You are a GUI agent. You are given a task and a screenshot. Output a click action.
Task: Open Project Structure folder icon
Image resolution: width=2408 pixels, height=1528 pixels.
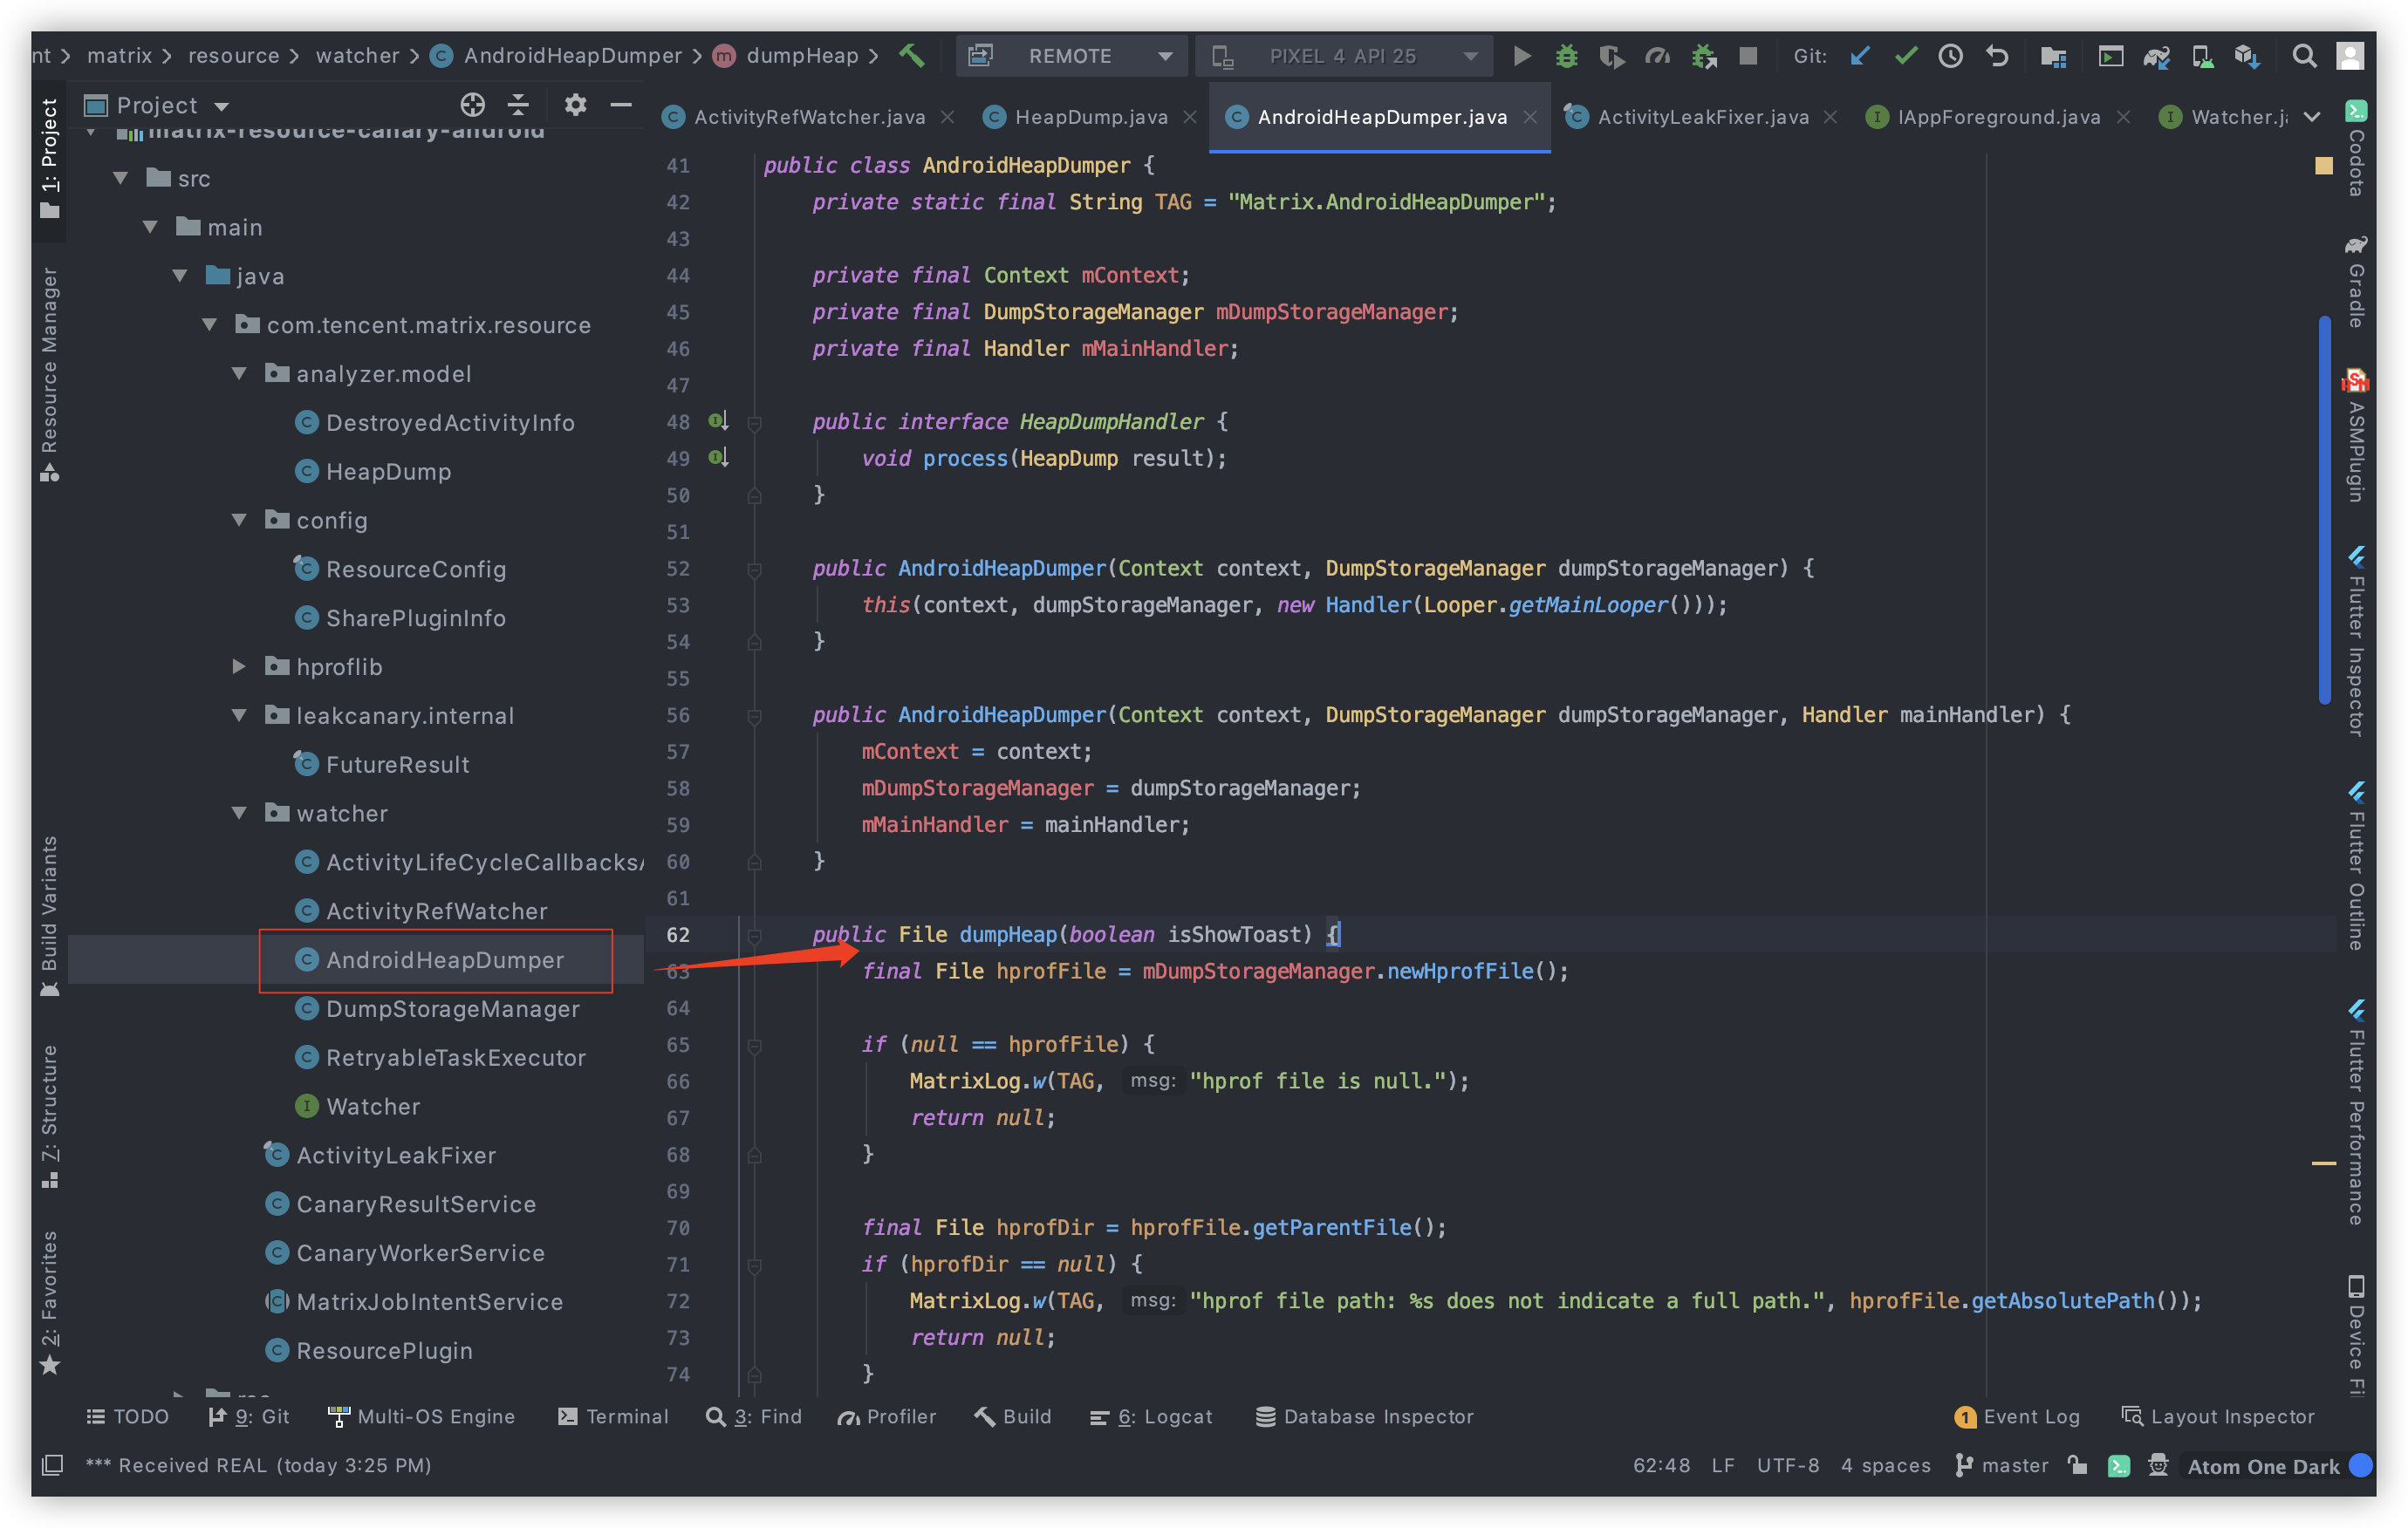pyautogui.click(x=2053, y=56)
